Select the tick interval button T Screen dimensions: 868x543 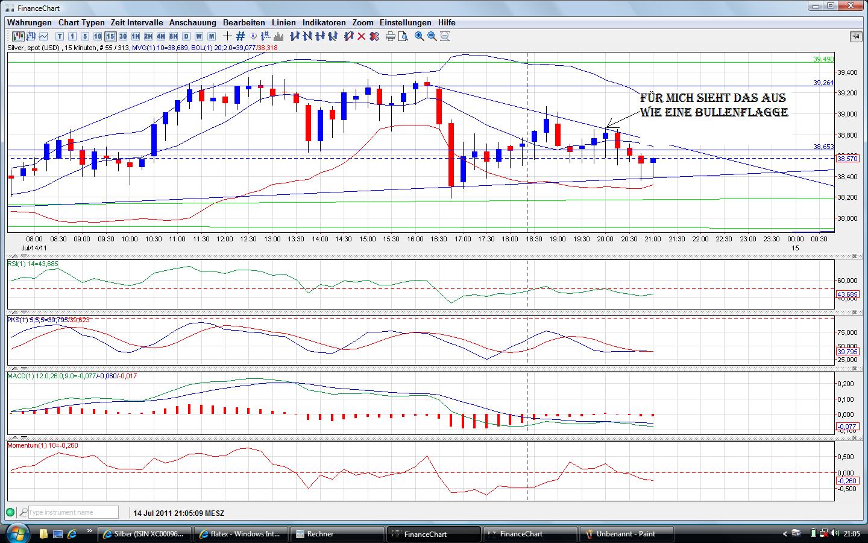point(60,36)
